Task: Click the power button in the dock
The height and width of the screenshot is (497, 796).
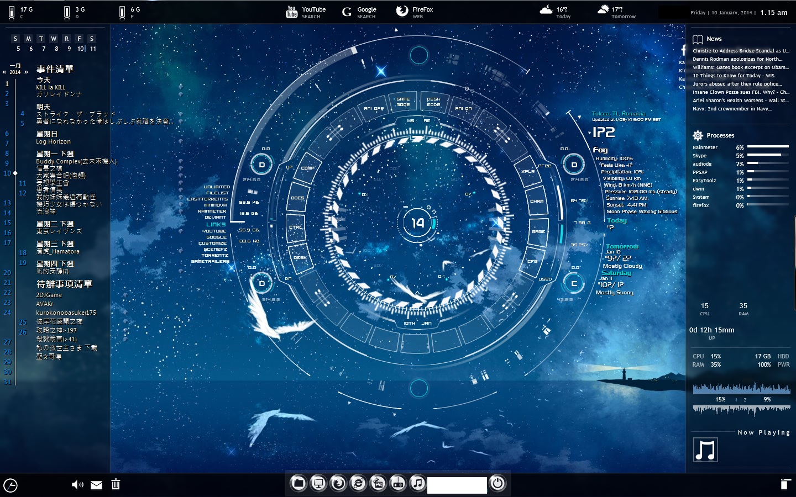Action: coord(498,484)
